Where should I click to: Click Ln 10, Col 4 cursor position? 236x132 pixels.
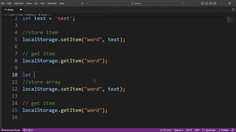(x=166, y=130)
